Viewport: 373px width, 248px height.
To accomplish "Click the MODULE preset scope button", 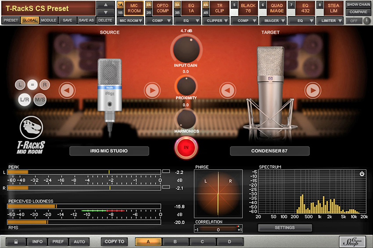I will 49,20.
